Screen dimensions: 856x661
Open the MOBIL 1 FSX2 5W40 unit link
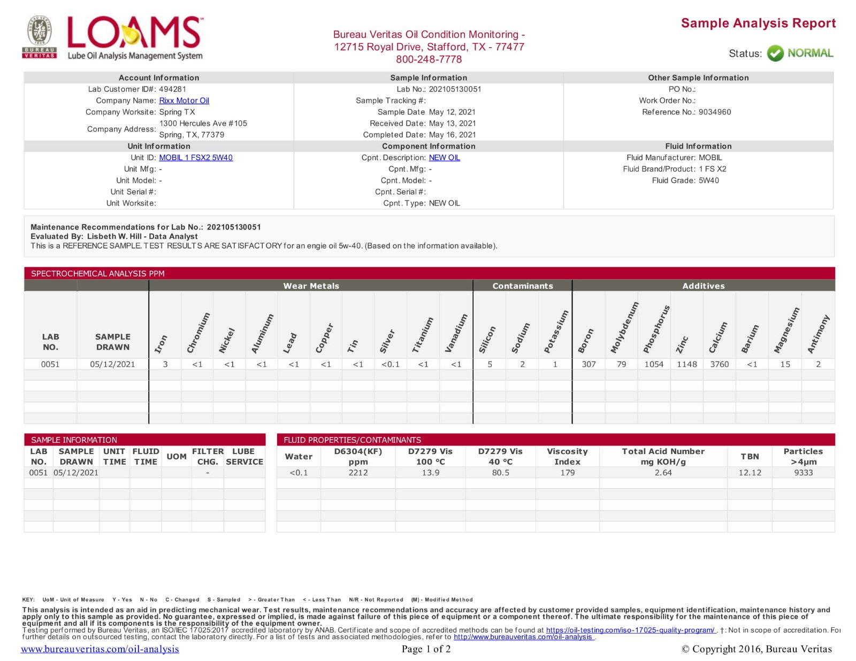(x=196, y=158)
